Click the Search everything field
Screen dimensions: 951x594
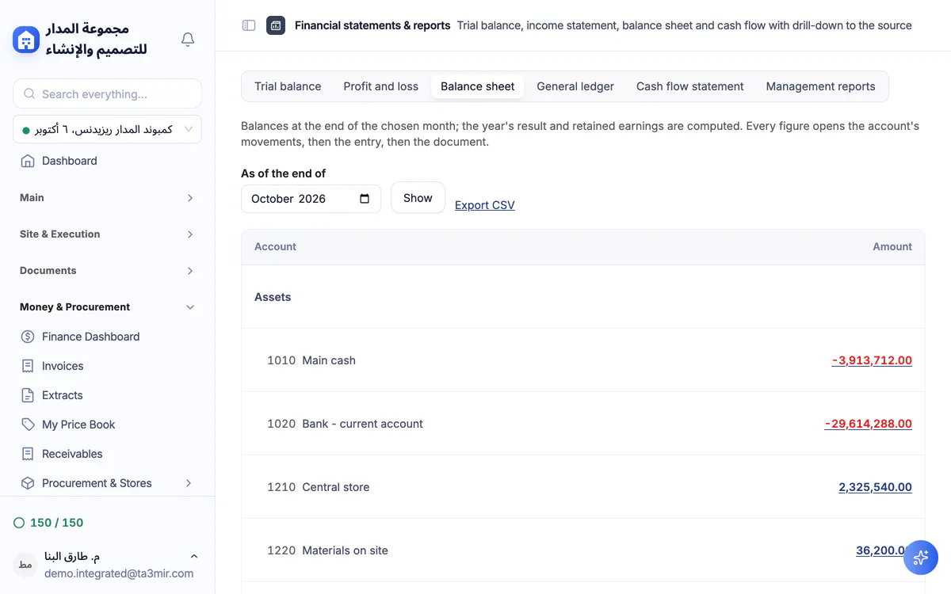pos(107,93)
